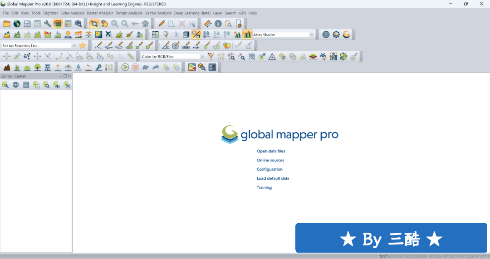
Task: Click the Open Data Files folder icon
Action: (6, 24)
